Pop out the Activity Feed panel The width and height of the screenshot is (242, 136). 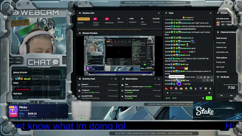(115, 79)
